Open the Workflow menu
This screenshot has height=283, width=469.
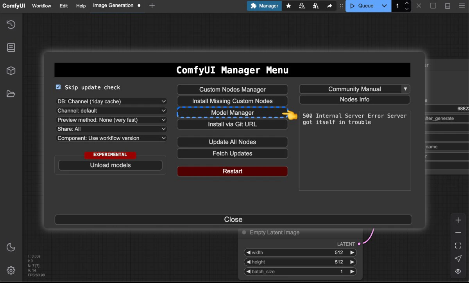[x=41, y=6]
